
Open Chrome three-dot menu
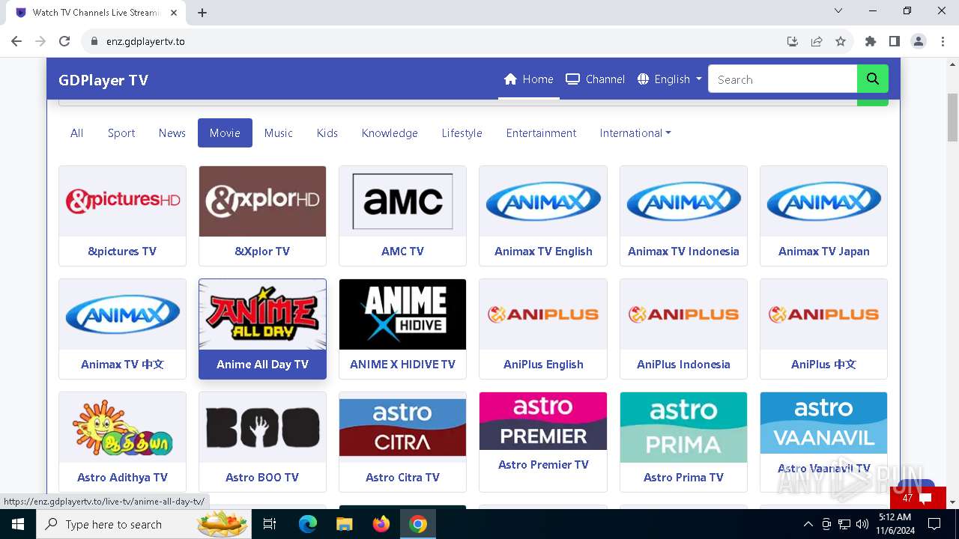click(943, 41)
